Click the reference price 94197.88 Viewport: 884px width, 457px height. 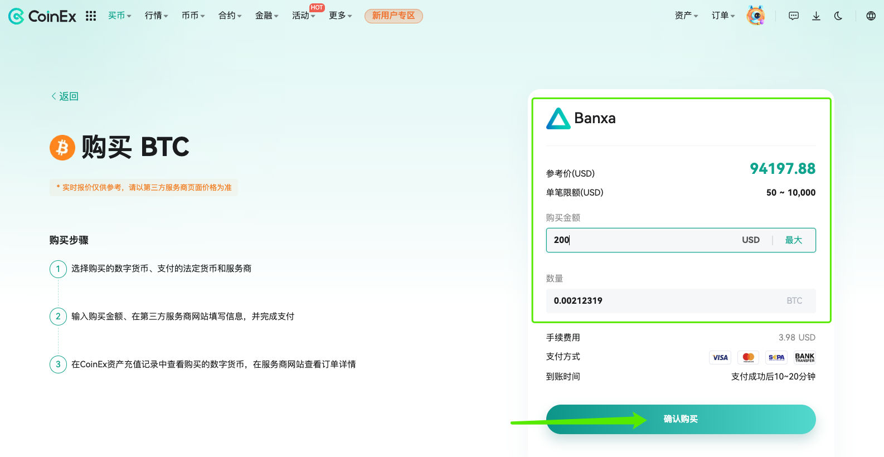coord(783,169)
